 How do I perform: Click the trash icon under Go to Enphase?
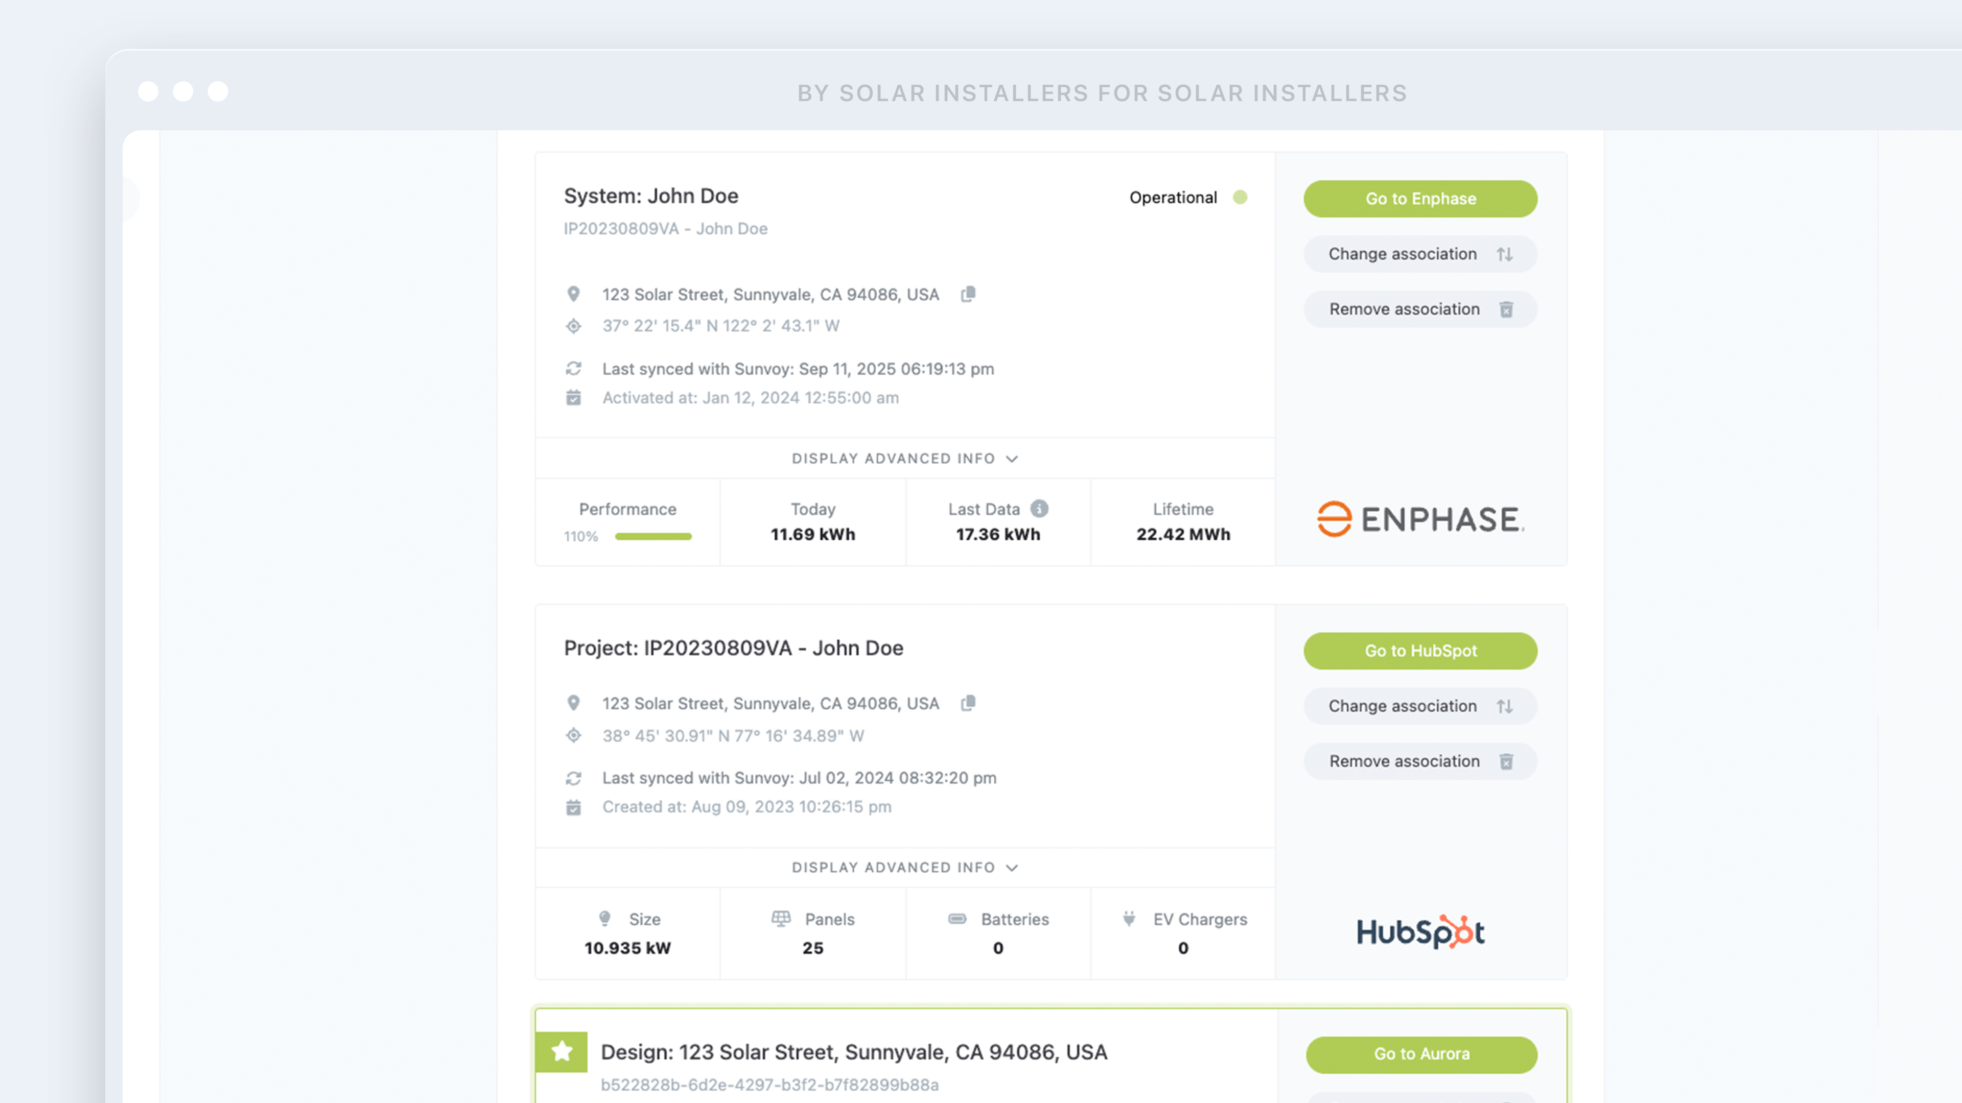tap(1506, 310)
